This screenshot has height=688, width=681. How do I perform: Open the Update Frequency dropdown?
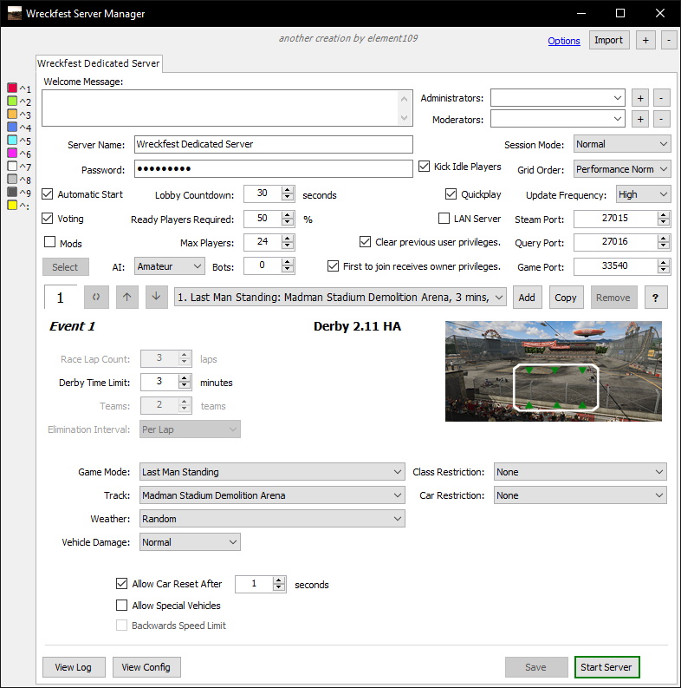tap(643, 194)
